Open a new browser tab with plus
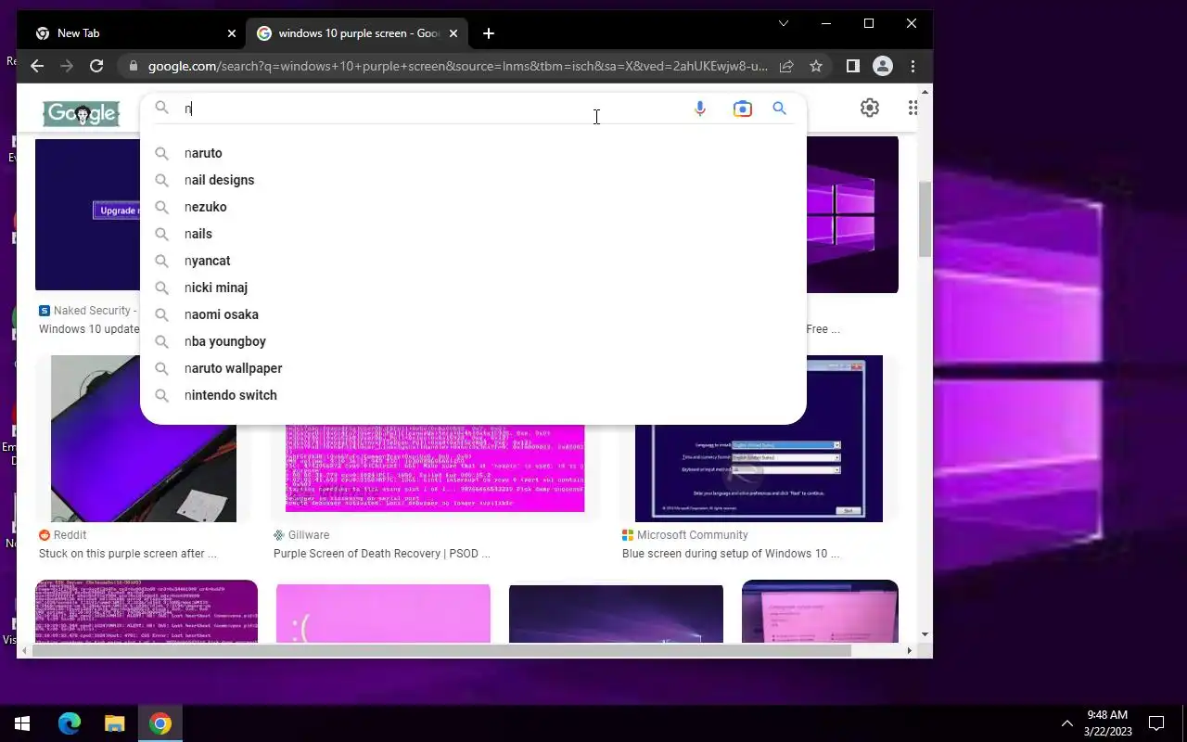 coord(489,33)
